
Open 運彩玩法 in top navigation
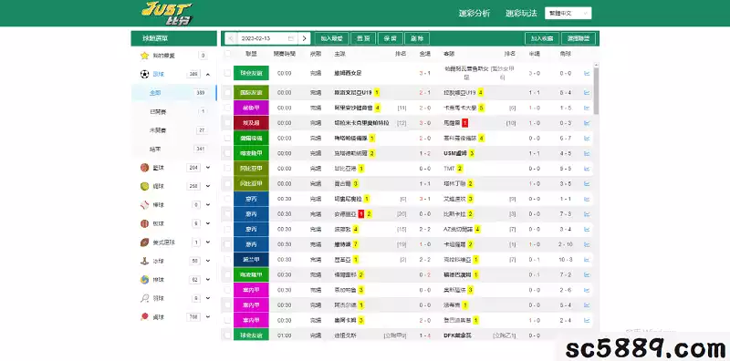521,13
